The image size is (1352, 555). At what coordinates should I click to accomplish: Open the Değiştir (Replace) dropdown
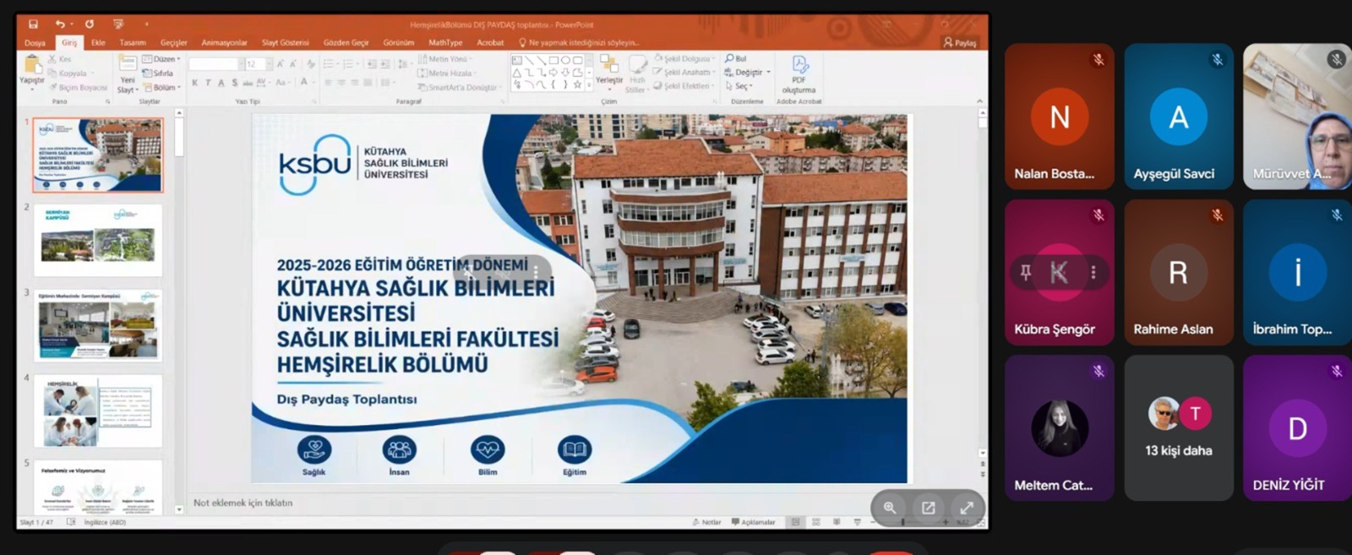[x=748, y=73]
